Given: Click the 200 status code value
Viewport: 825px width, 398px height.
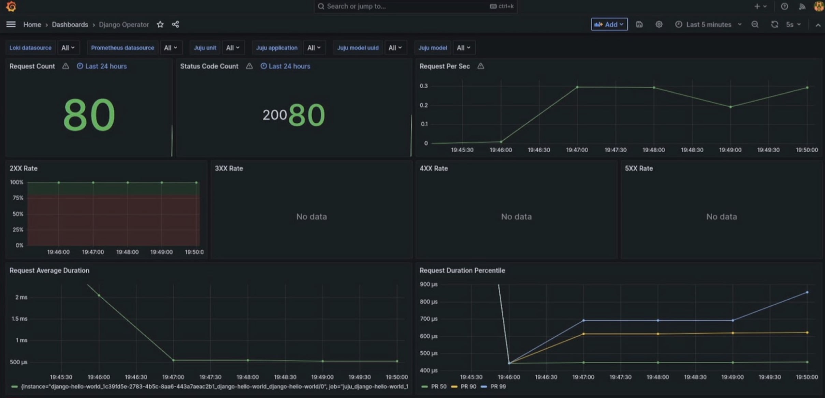Looking at the screenshot, I should 275,115.
